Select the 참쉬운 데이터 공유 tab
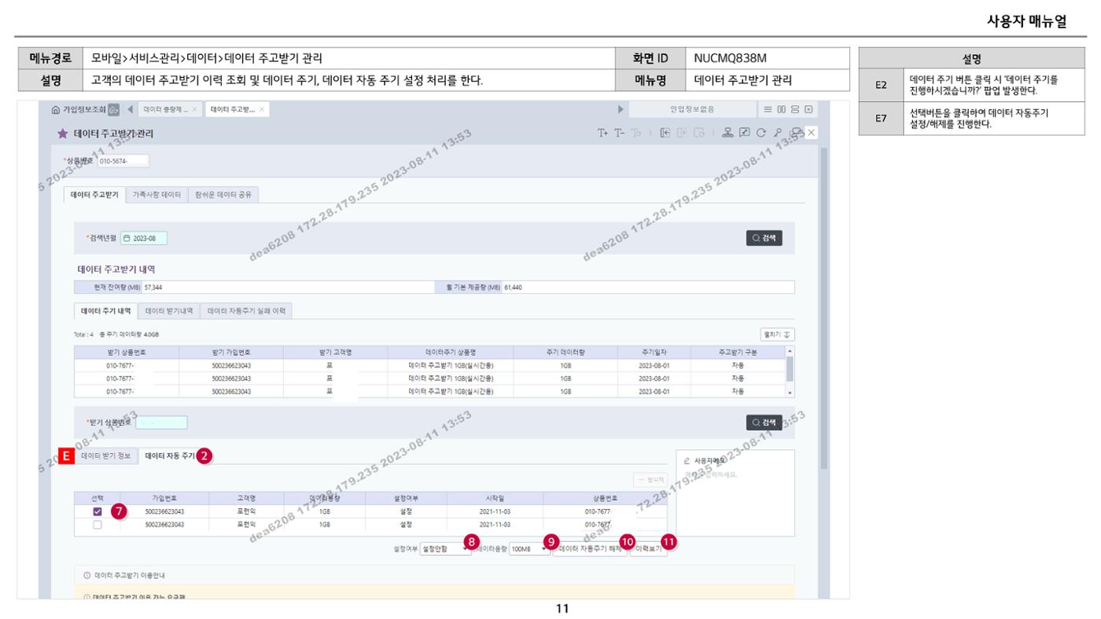This screenshot has width=1101, height=619. 223,194
